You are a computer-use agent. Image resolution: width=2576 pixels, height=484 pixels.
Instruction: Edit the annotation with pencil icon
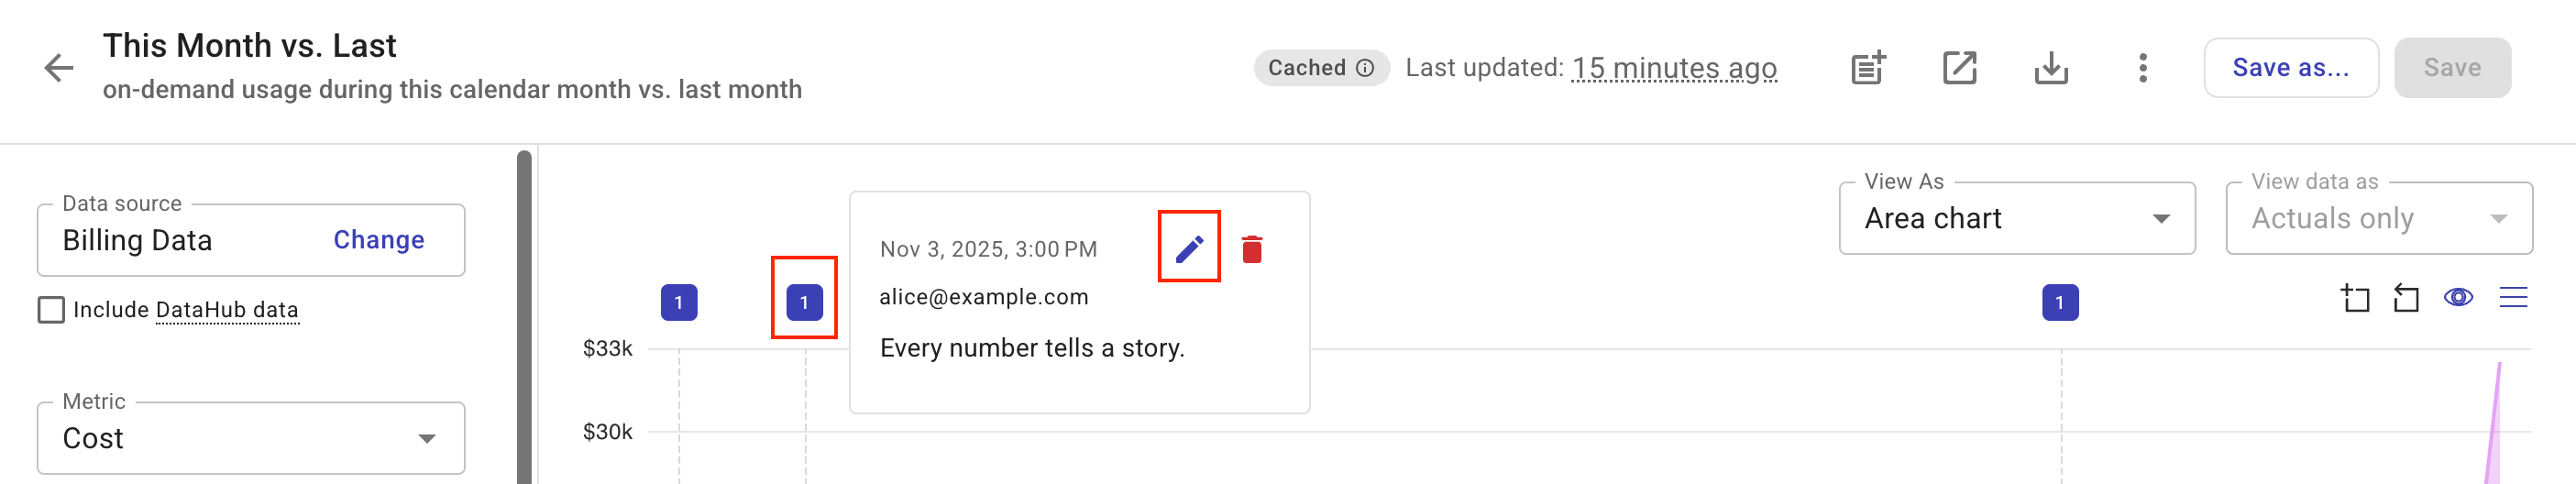click(x=1189, y=248)
